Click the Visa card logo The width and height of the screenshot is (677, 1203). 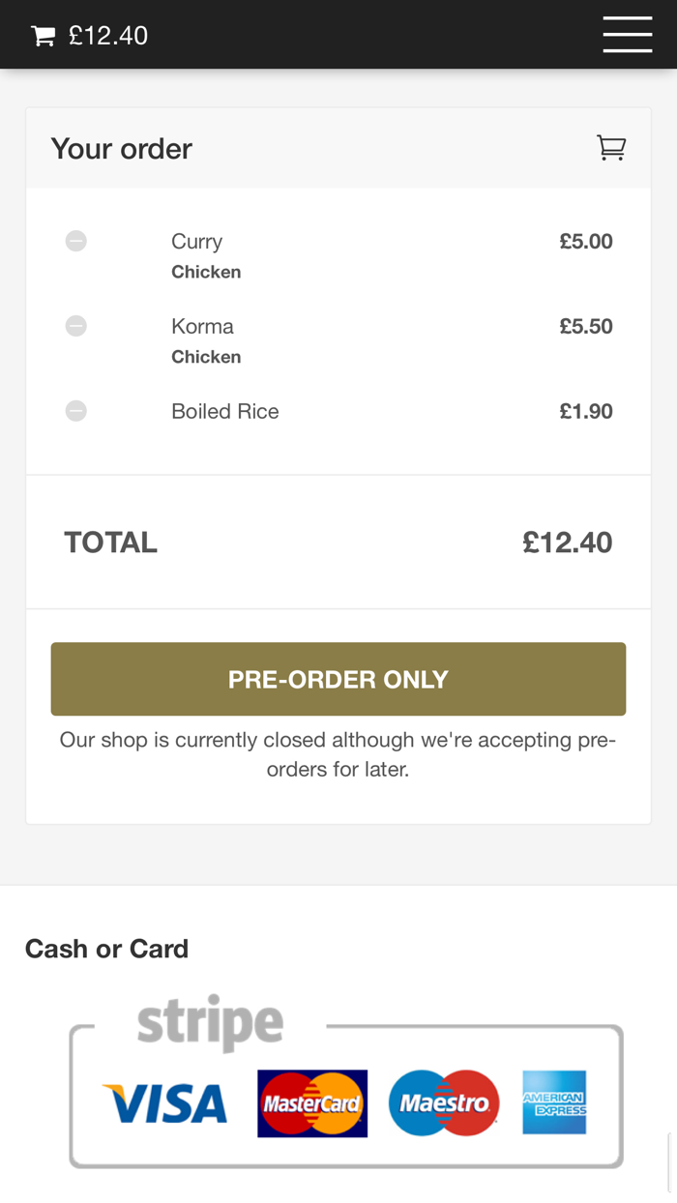[164, 1103]
